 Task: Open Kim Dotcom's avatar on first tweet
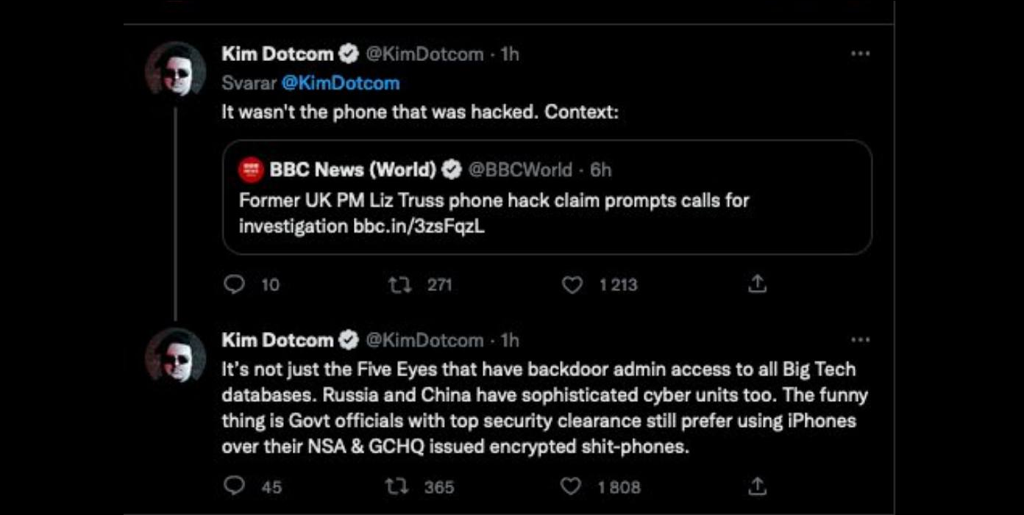175,71
